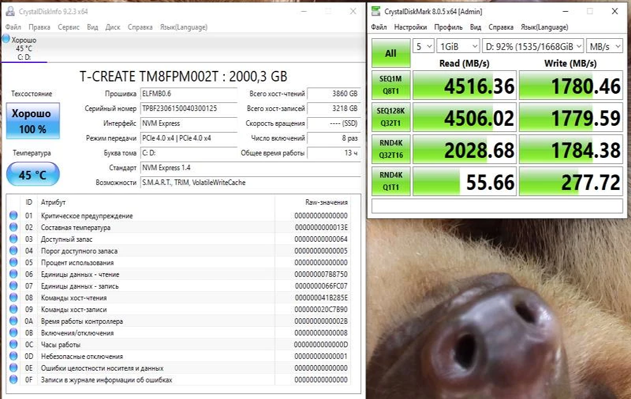Click the total host reads value 3860 GB
Viewport: 631px width, 399px height.
tap(333, 94)
